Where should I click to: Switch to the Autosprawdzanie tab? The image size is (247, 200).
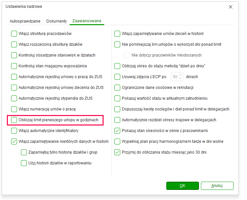25,21
